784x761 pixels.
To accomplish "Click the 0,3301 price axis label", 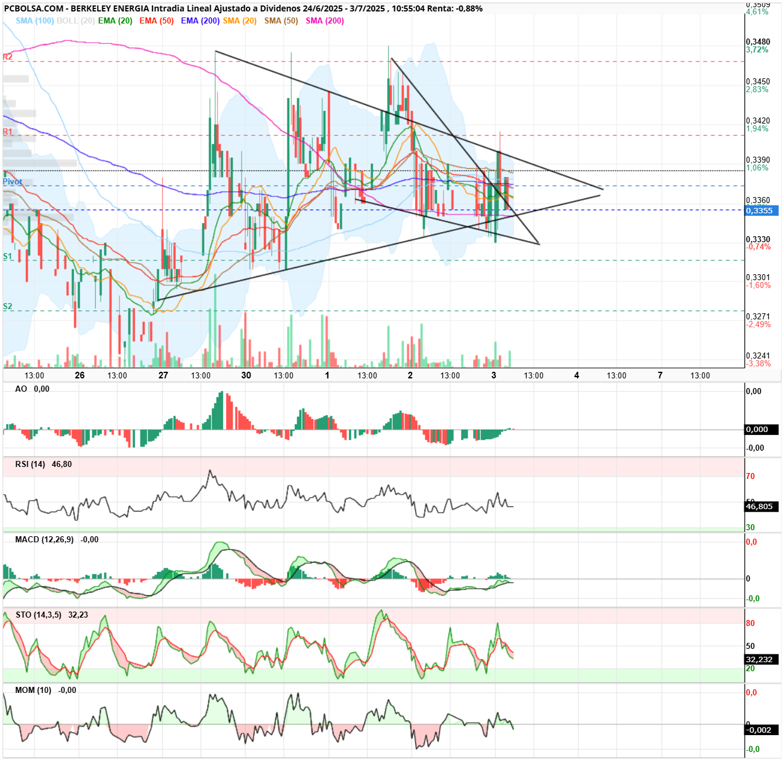I will pyautogui.click(x=757, y=277).
